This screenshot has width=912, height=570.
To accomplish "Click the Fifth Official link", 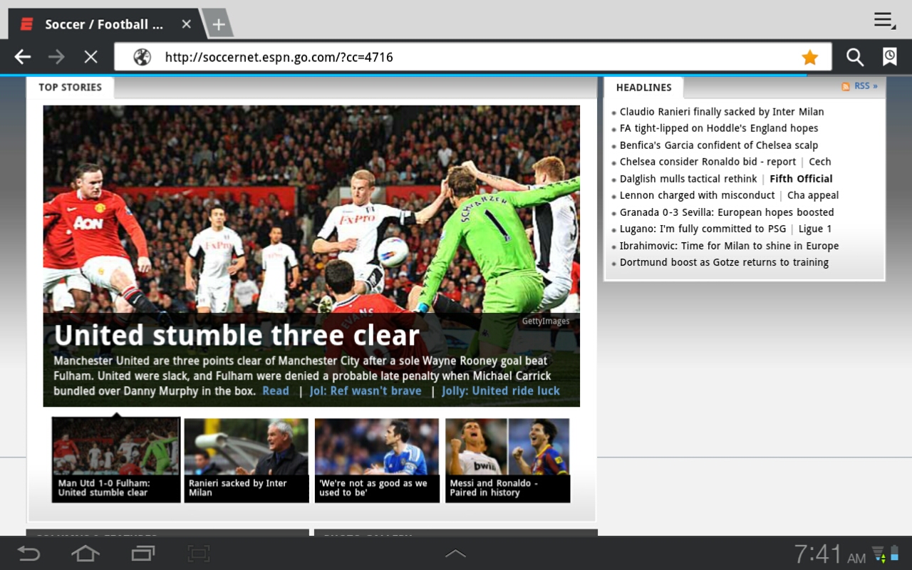I will coord(801,179).
